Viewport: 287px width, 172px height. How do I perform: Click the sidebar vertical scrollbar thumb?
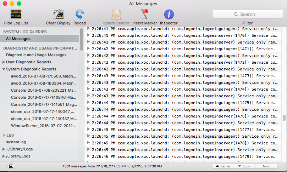82,39
